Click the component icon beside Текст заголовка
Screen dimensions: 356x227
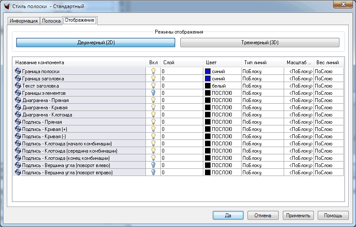(18, 86)
